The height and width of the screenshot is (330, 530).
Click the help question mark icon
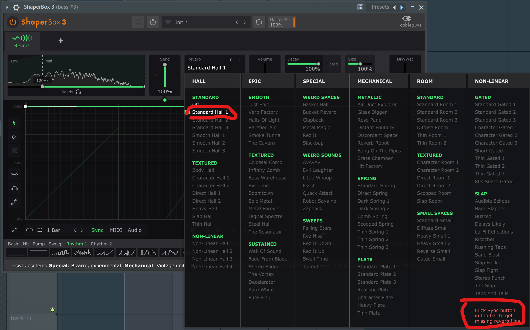153,22
